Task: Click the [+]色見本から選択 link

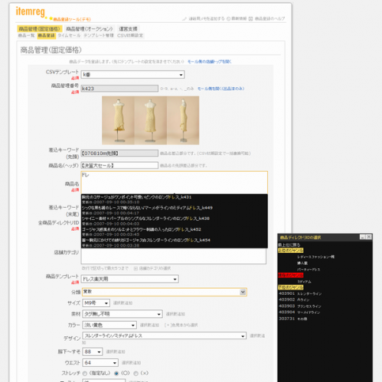Action: coord(181,325)
